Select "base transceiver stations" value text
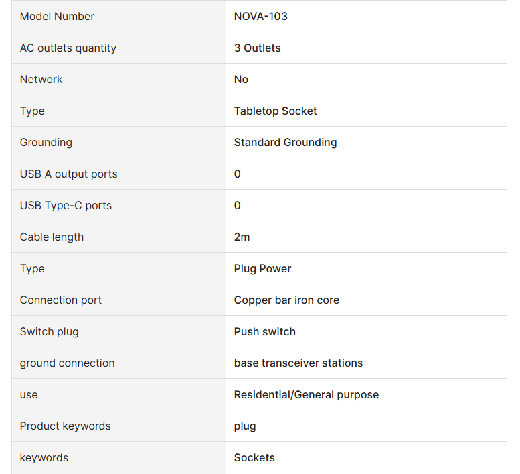 (298, 363)
